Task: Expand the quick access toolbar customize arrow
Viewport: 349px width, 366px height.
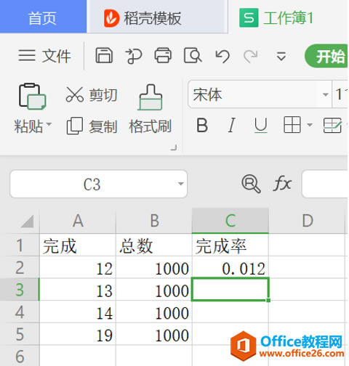Action: tap(281, 56)
